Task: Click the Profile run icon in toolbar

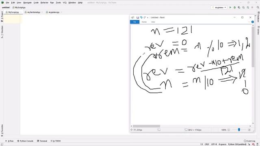Action: 243,7
